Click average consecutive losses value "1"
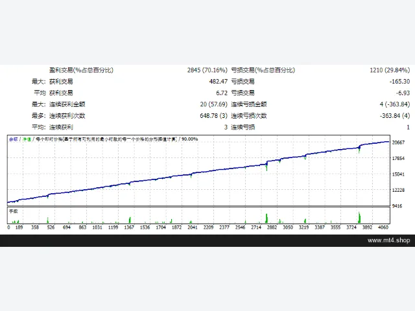Image resolution: width=415 pixels, height=311 pixels. point(408,127)
